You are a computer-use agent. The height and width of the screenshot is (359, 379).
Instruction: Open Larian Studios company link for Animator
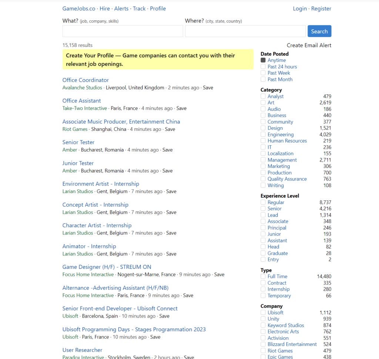[78, 254]
